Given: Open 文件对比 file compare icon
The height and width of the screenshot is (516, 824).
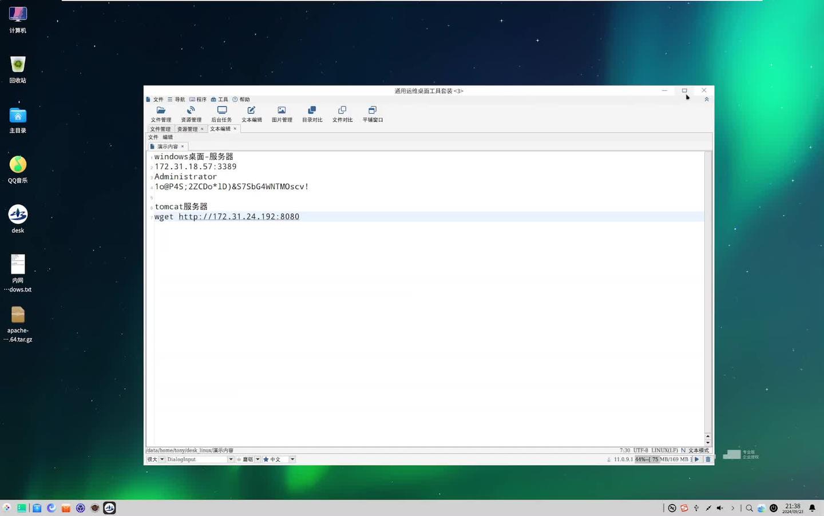Looking at the screenshot, I should (342, 114).
